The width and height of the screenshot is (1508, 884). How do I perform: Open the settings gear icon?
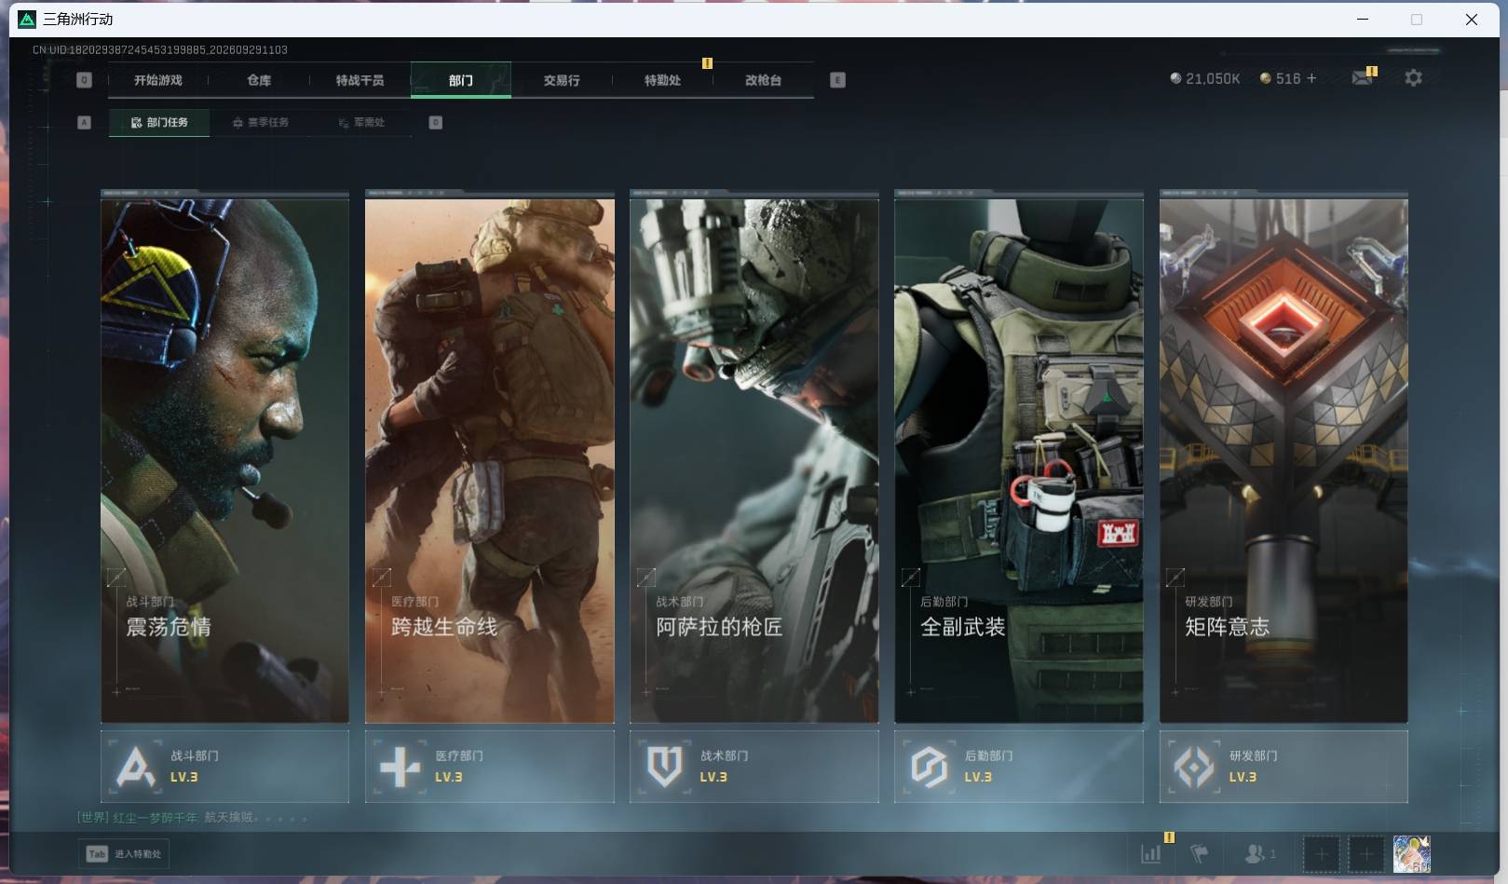[x=1413, y=78]
